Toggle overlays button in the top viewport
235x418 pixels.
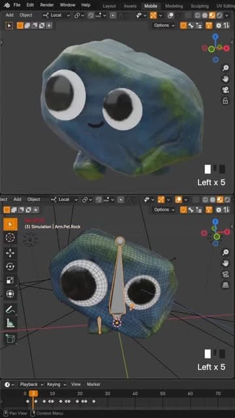[x=170, y=16]
